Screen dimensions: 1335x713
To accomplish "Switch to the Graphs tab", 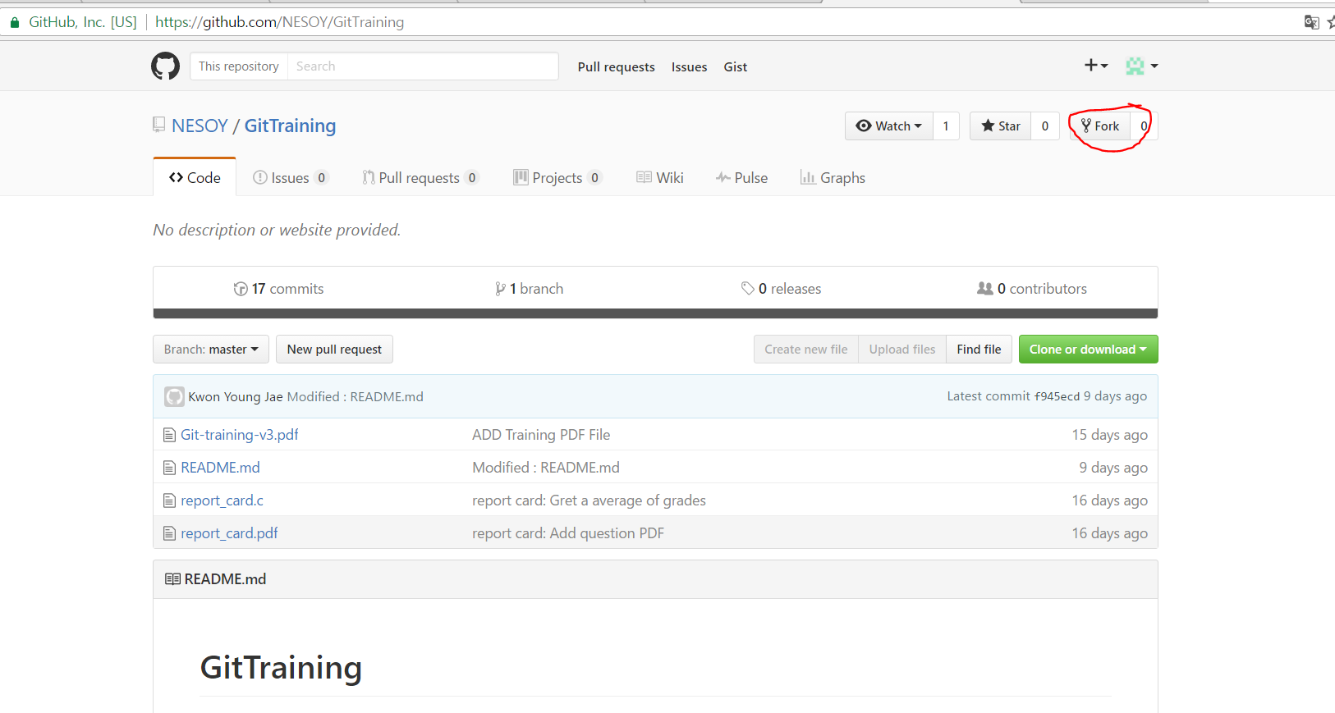I will (833, 177).
